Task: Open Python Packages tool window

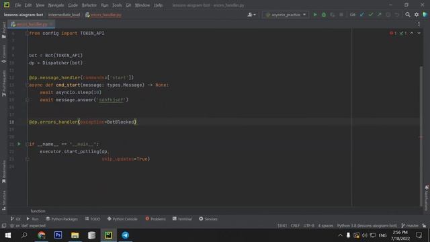Action: (62, 218)
